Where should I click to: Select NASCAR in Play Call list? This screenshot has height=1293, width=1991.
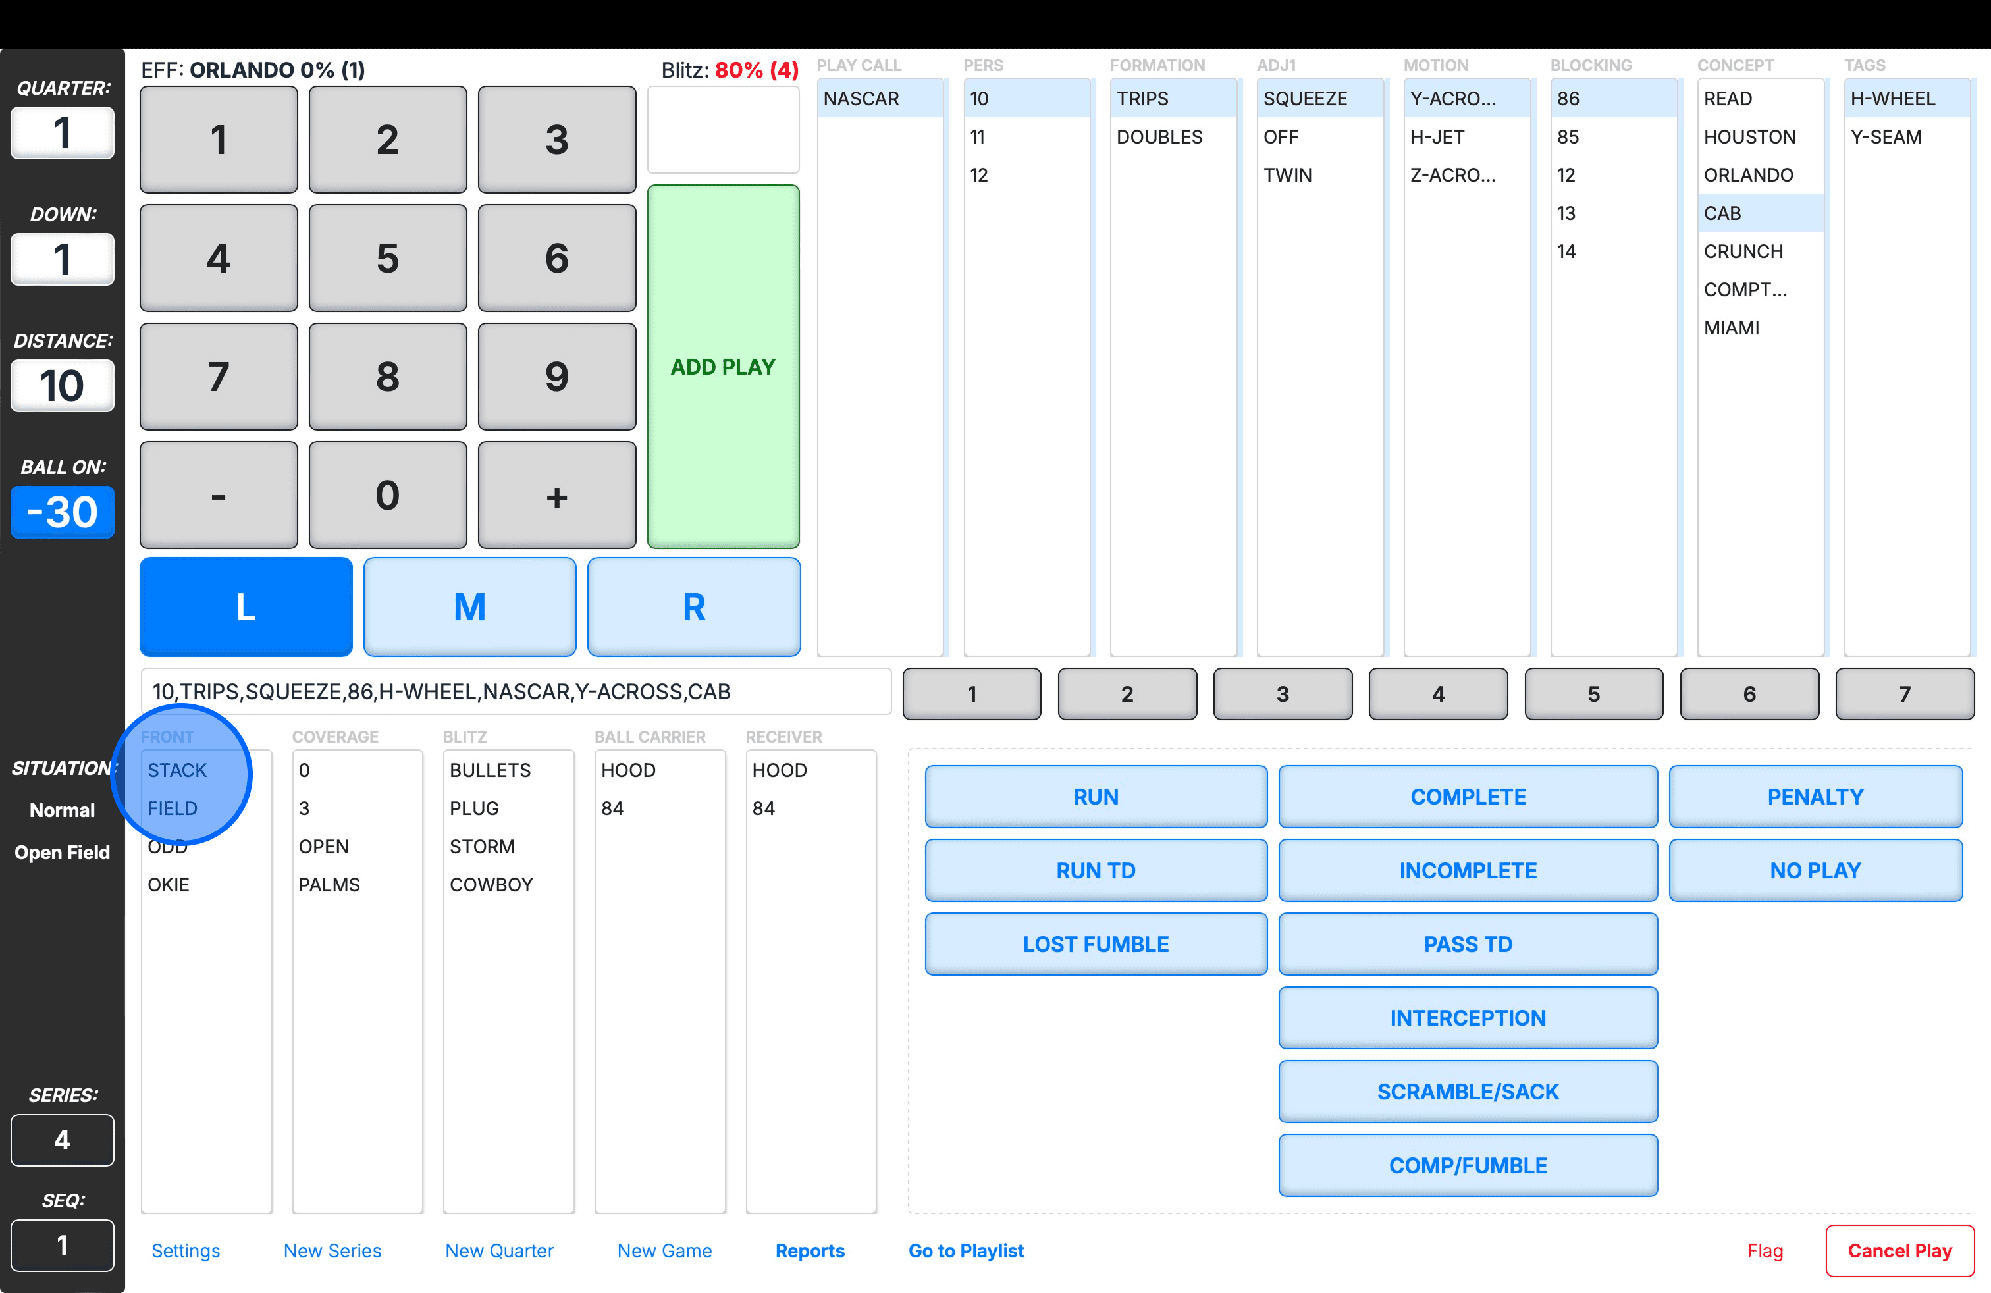pyautogui.click(x=880, y=99)
